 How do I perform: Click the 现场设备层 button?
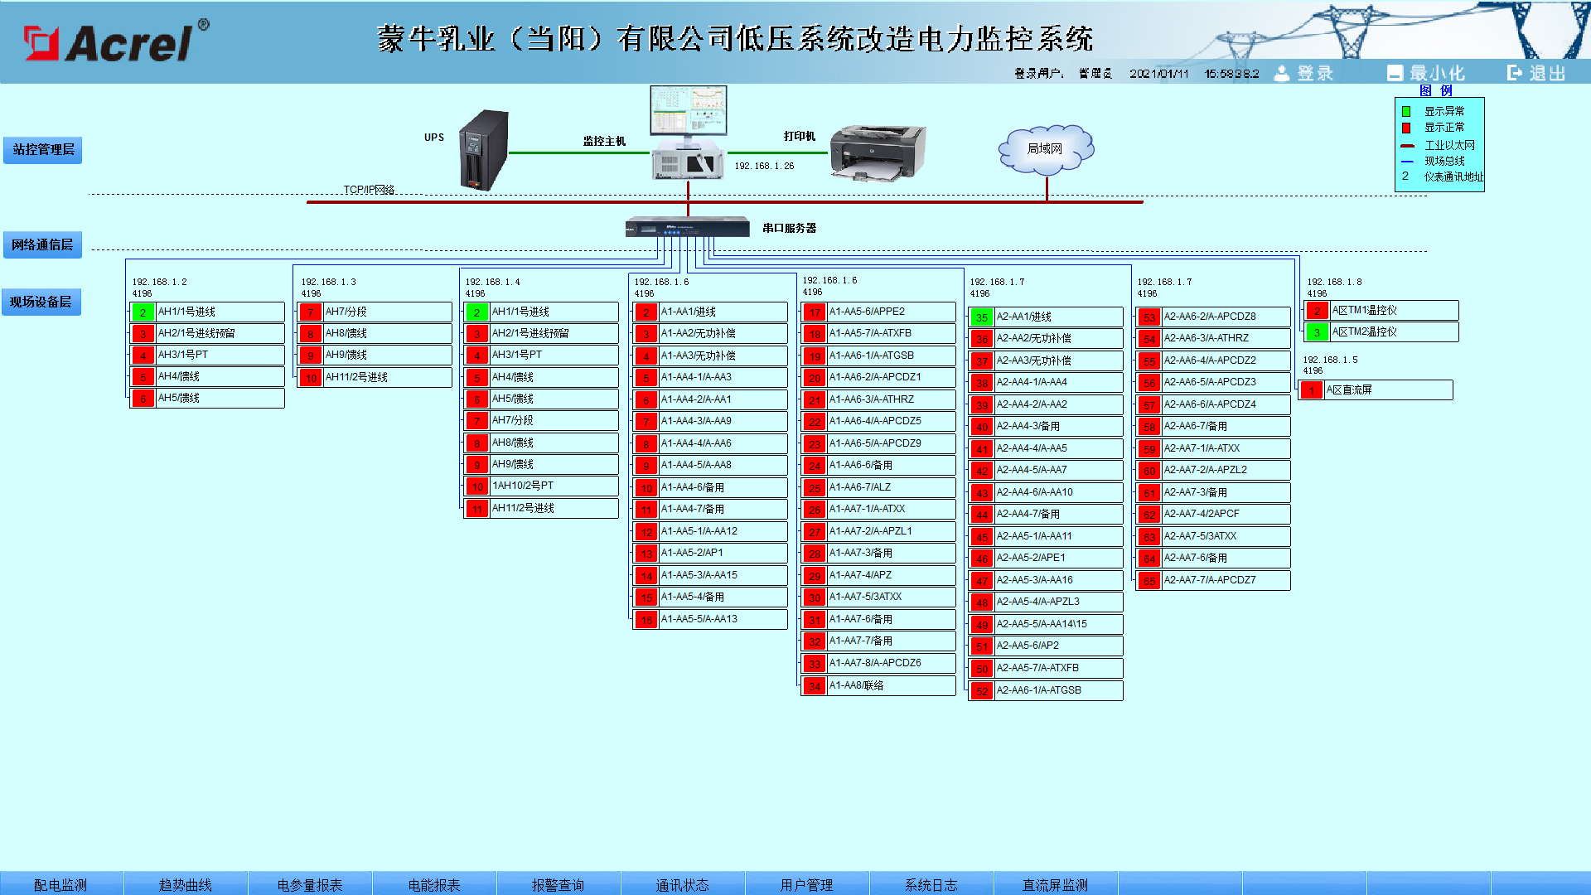tap(41, 302)
